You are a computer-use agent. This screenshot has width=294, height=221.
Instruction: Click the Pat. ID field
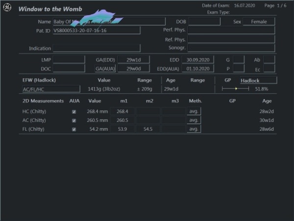tap(97, 30)
